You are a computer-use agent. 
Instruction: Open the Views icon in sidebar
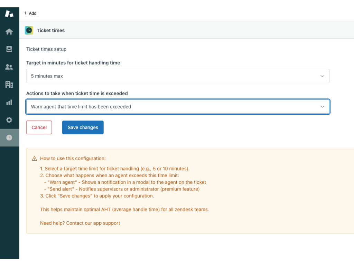coord(9,49)
